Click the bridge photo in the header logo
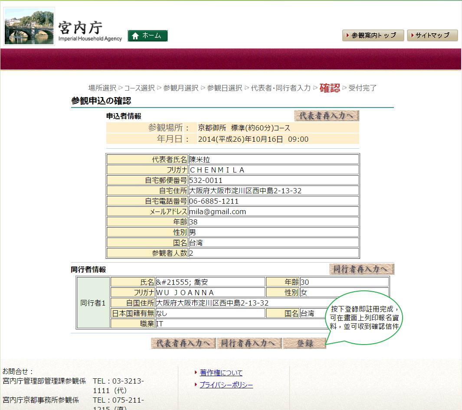The height and width of the screenshot is (410, 462). pos(29,26)
